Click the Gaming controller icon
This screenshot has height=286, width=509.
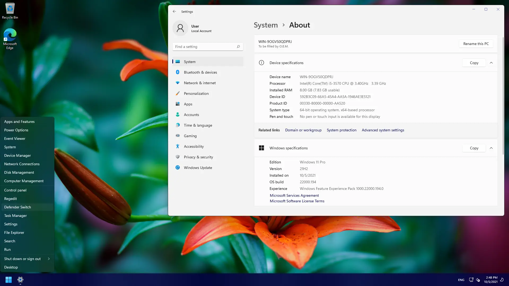coord(178,136)
